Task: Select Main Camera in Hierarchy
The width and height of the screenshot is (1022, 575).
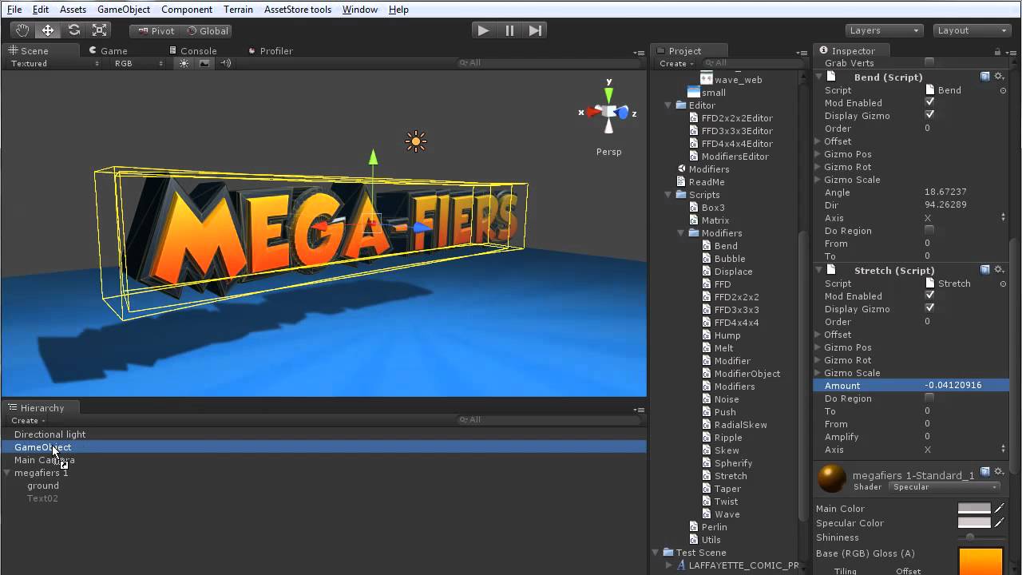Action: pos(44,460)
